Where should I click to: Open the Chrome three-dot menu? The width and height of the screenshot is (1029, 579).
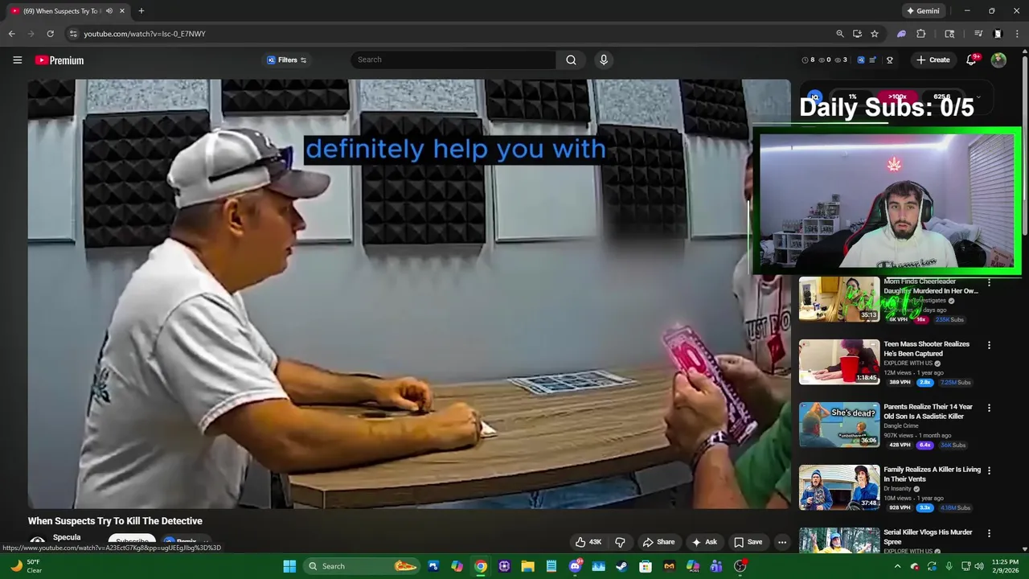pos(1018,34)
